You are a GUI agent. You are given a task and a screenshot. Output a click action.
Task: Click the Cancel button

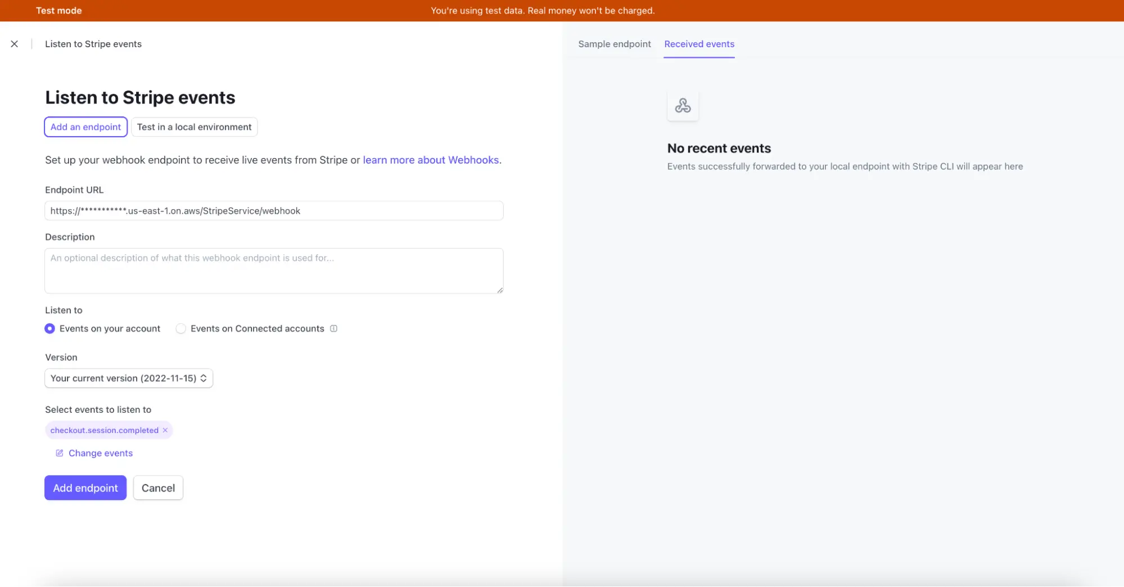(158, 488)
